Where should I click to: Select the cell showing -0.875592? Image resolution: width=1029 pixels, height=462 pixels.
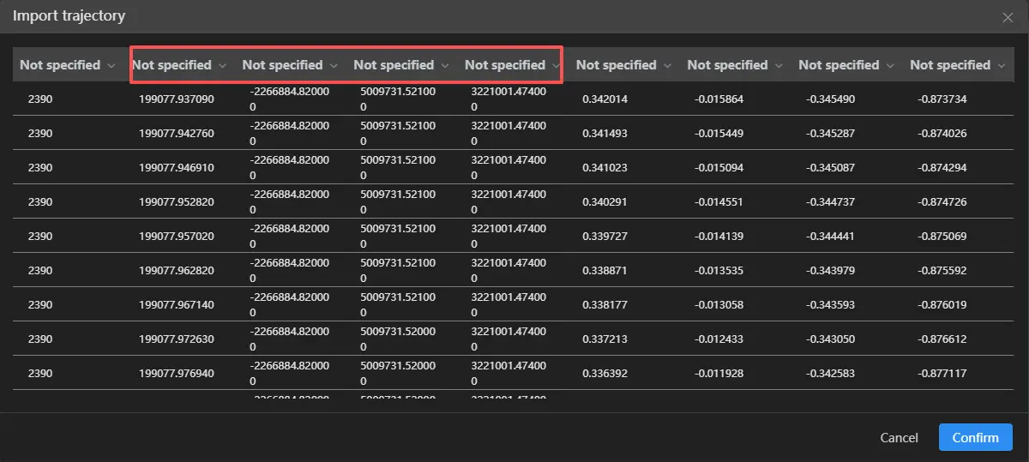[x=942, y=271]
